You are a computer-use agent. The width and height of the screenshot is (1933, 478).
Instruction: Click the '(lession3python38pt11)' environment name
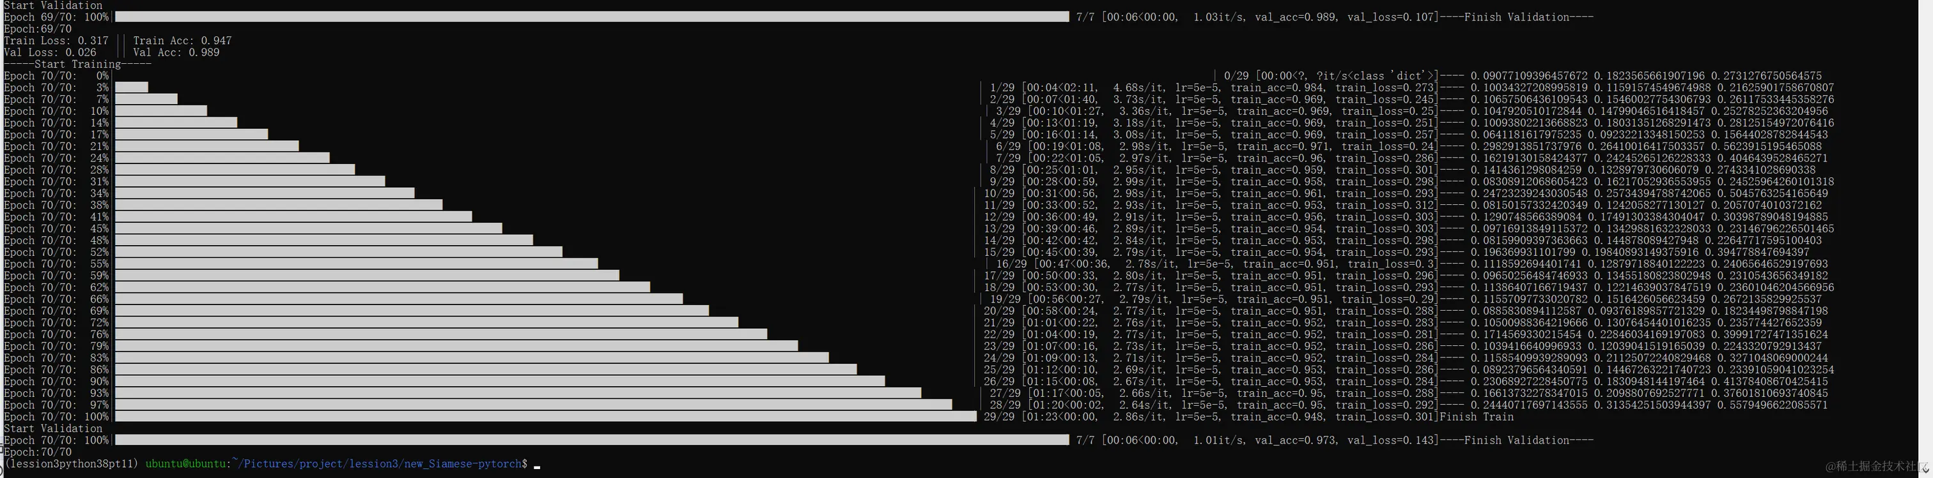(72, 464)
